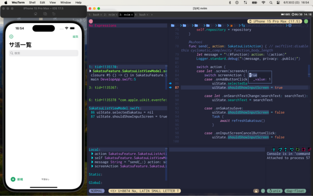313x196 pixels.
Task: Expand the screenAction variable
Action: click(x=92, y=166)
